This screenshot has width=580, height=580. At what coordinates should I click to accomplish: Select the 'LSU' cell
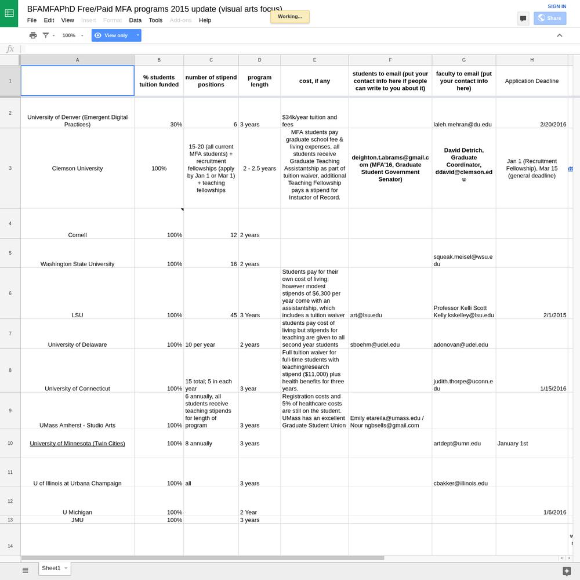pos(77,293)
